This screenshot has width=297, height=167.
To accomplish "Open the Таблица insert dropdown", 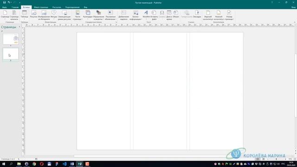I will tap(25, 15).
